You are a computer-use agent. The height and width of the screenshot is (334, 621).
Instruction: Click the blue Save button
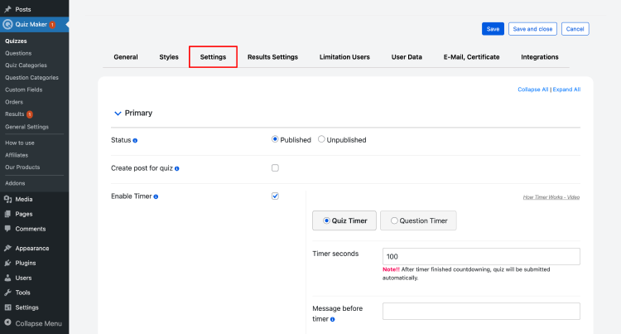(493, 29)
